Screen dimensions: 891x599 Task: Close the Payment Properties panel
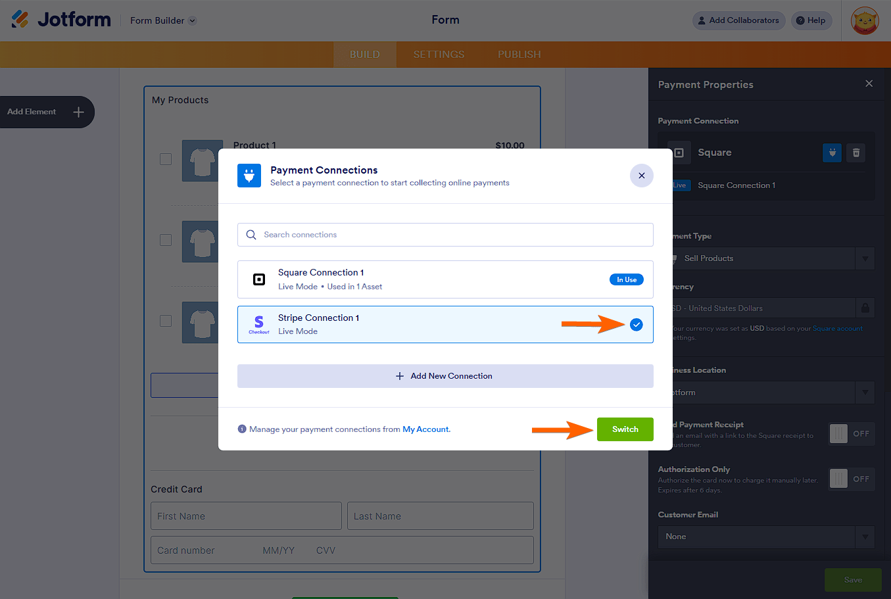point(869,84)
